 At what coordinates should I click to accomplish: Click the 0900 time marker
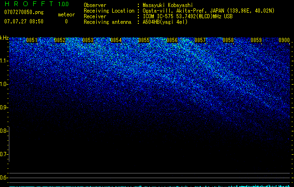tap(284, 40)
